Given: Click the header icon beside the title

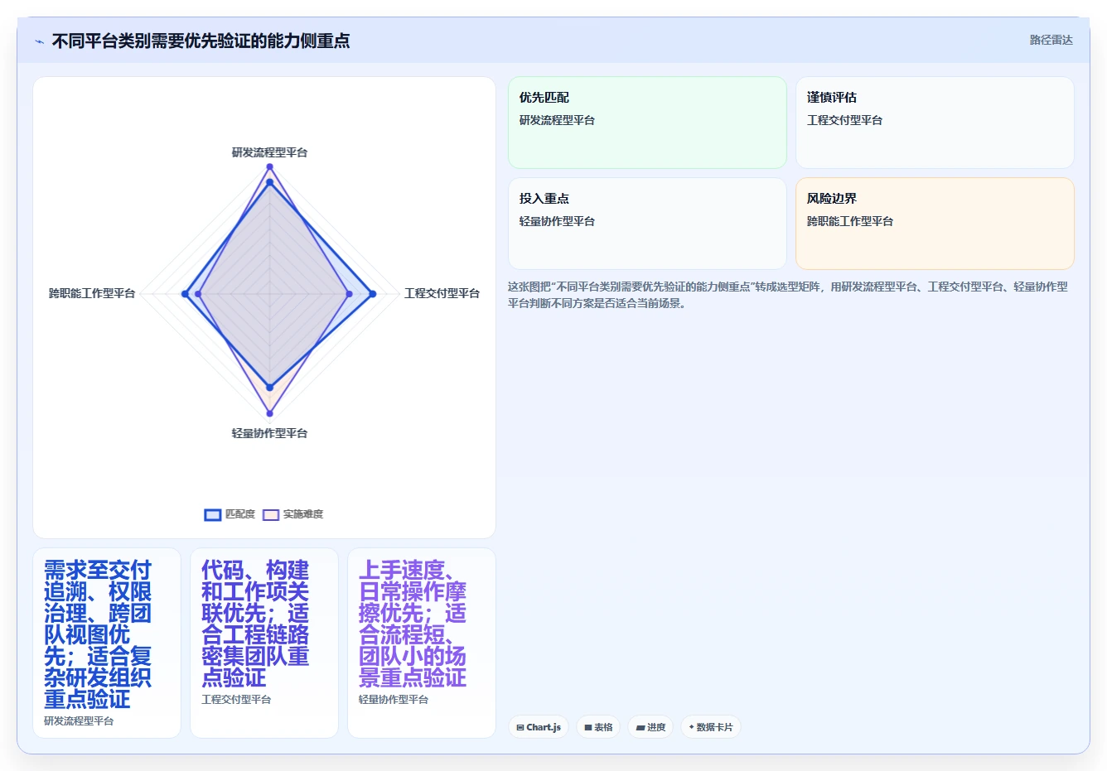Looking at the screenshot, I should (x=39, y=41).
